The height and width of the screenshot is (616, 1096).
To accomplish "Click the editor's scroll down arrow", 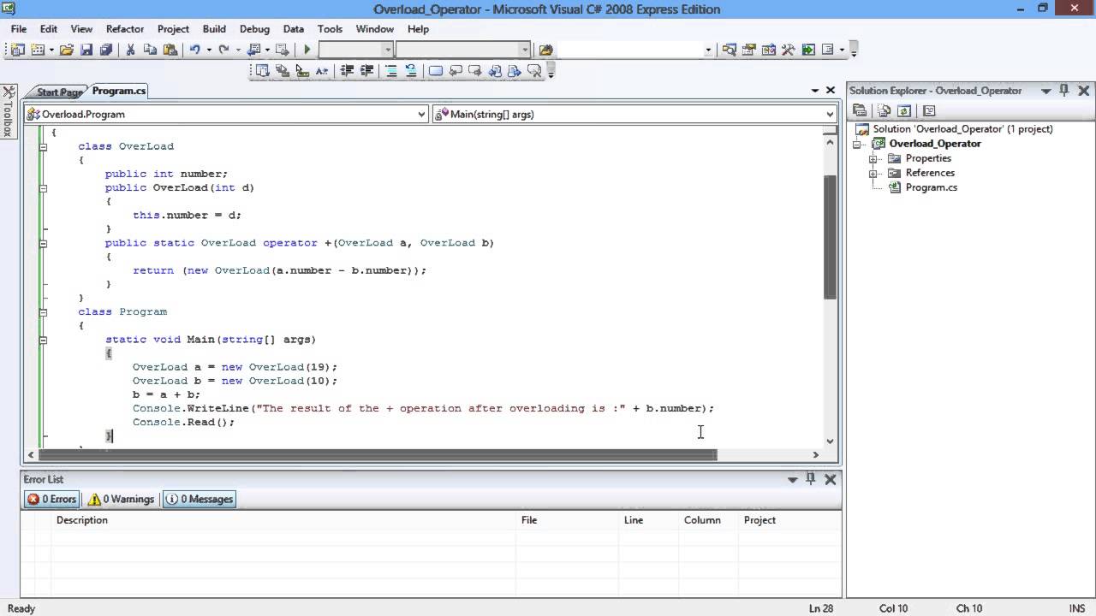I will pos(830,441).
